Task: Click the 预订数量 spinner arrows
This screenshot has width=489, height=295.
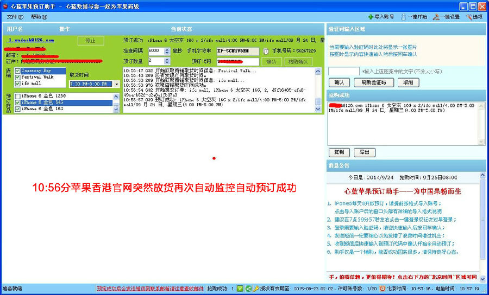Action: tap(167, 61)
